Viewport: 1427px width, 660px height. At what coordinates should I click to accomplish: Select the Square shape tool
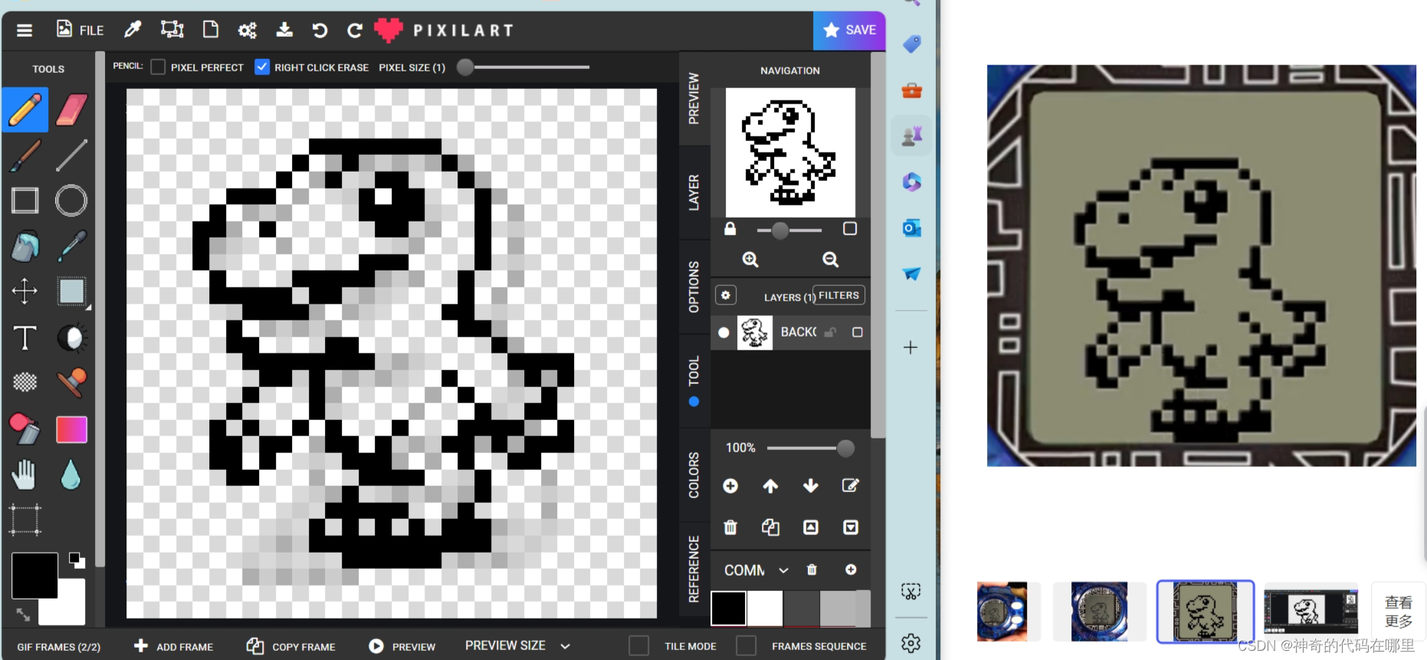point(25,201)
